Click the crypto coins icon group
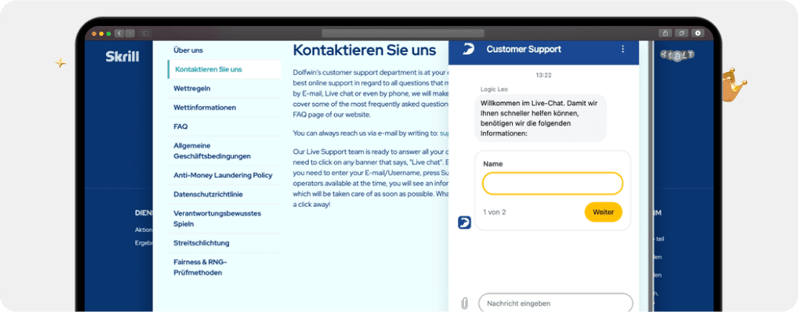The width and height of the screenshot is (798, 312). pyautogui.click(x=678, y=55)
